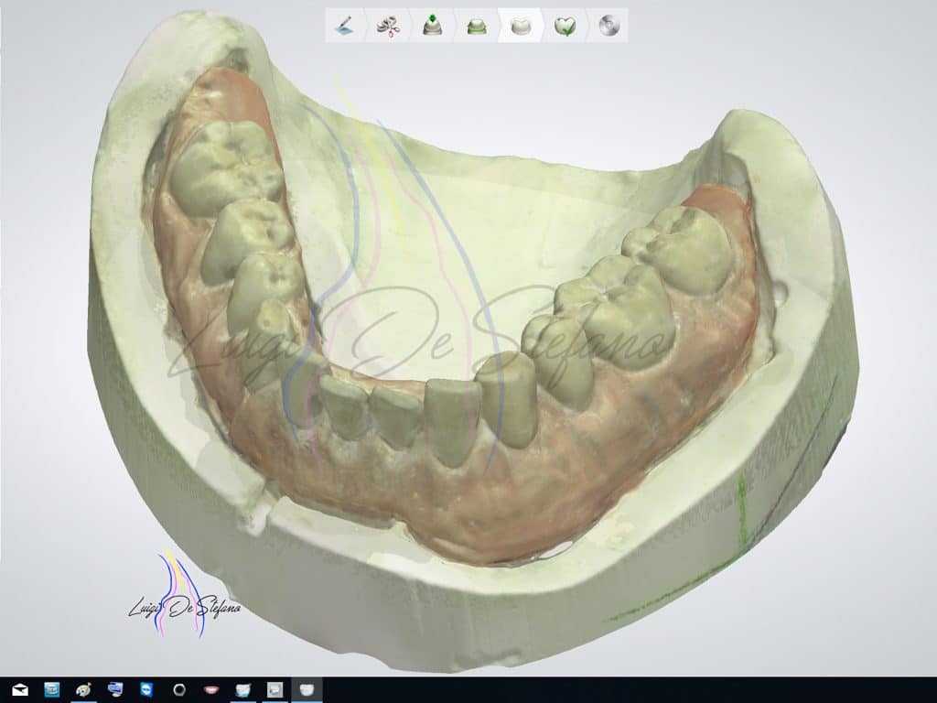
Task: Open the margin line step with green ring
Action: [x=476, y=26]
